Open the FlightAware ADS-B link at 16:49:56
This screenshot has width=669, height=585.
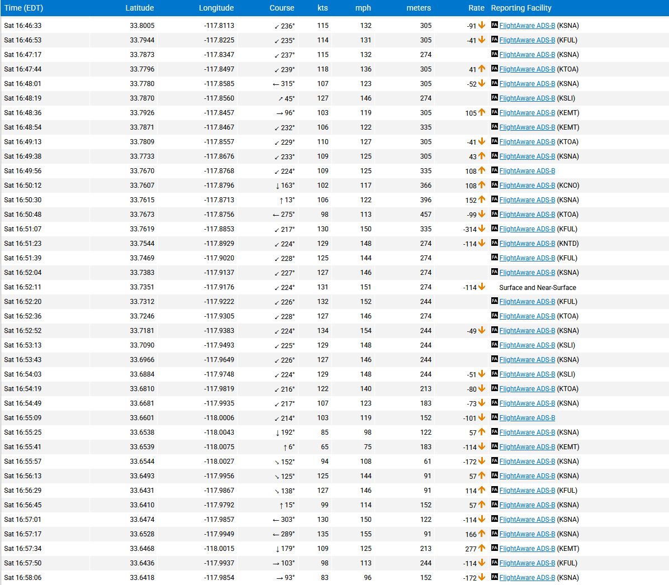527,171
